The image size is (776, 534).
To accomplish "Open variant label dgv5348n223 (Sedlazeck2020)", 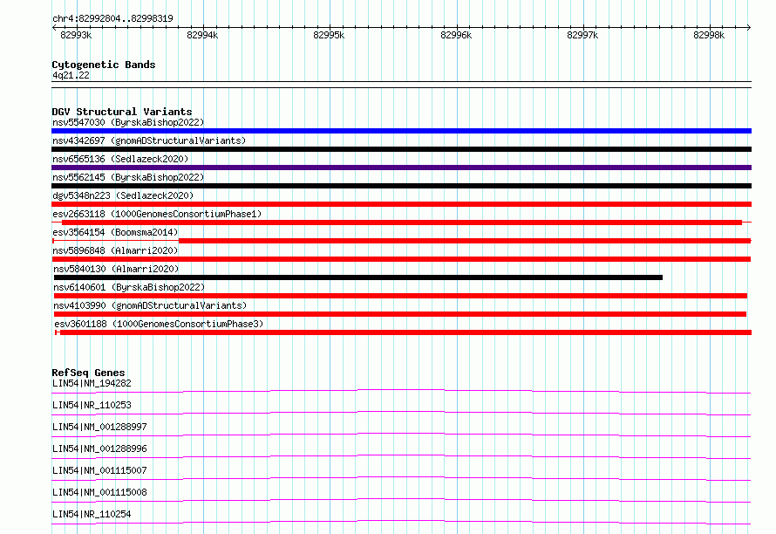I will 123,195.
